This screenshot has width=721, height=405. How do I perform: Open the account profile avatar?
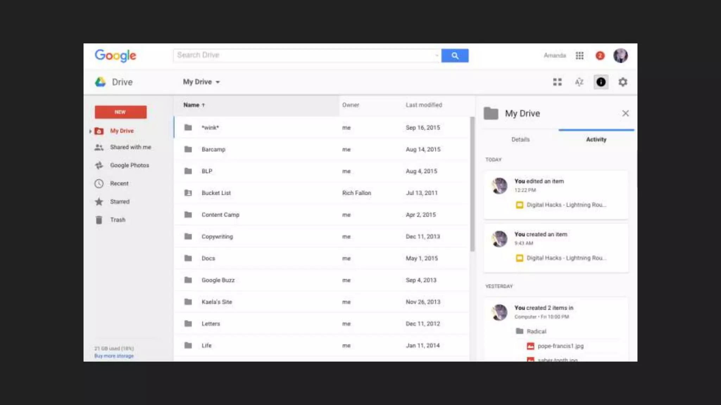(x=620, y=56)
